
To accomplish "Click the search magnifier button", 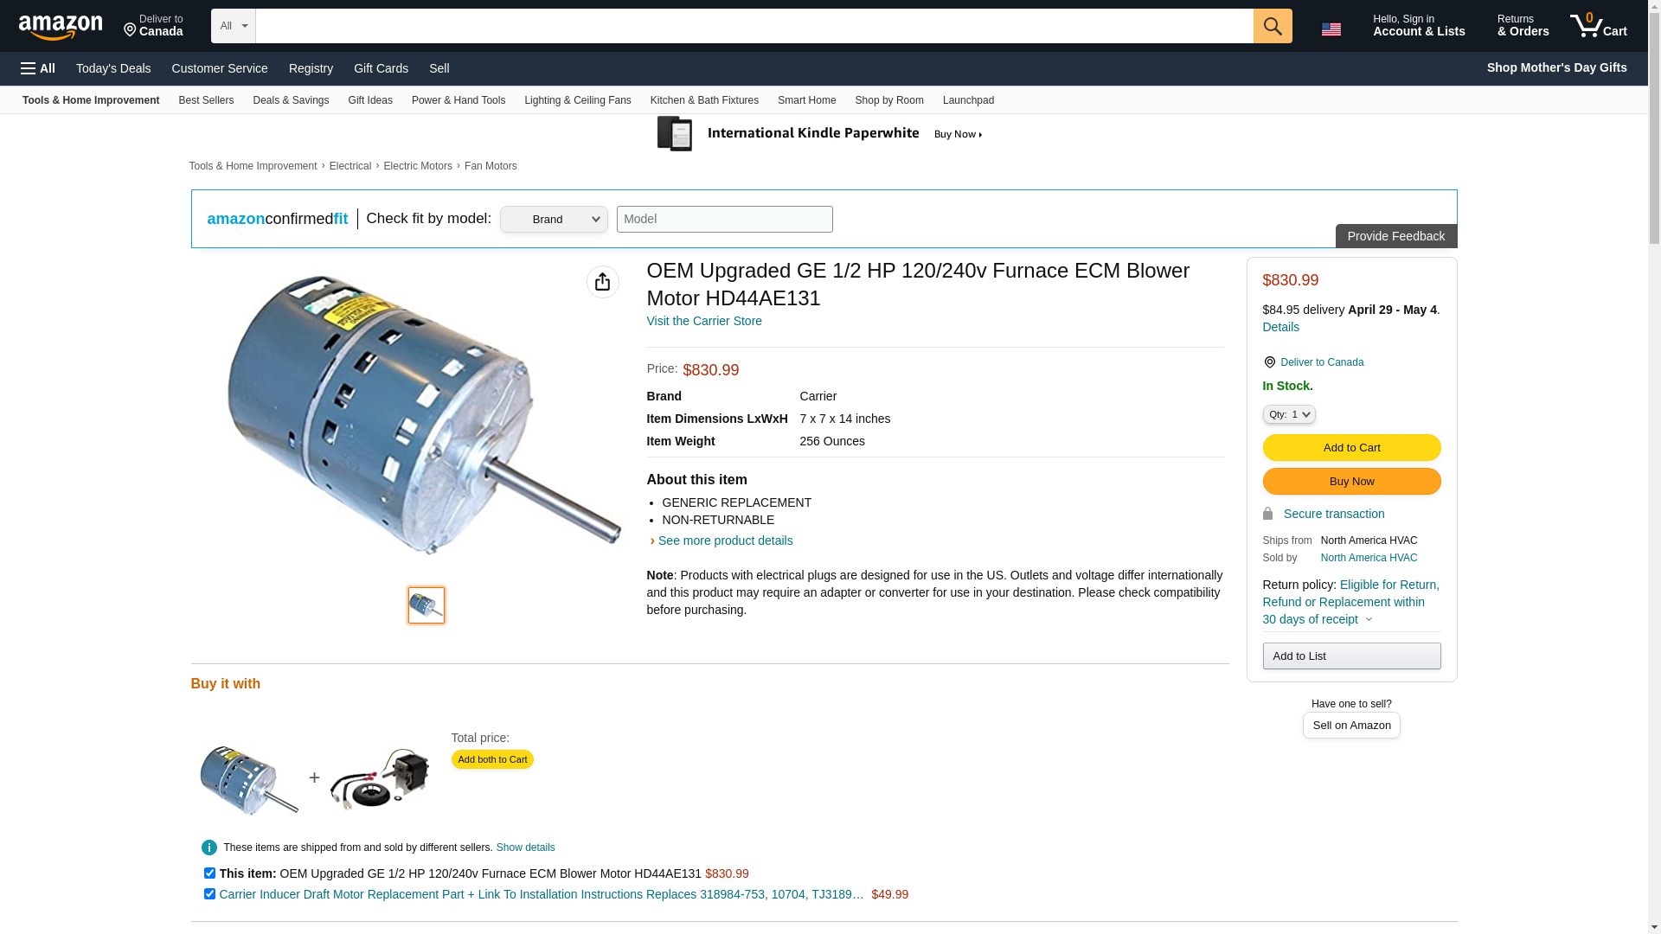I will 1272,26.
